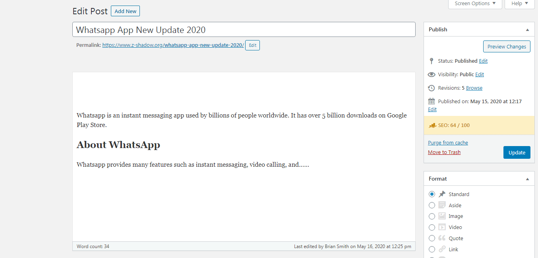Collapse the Format panel
Image resolution: width=538 pixels, height=258 pixels.
click(x=527, y=179)
